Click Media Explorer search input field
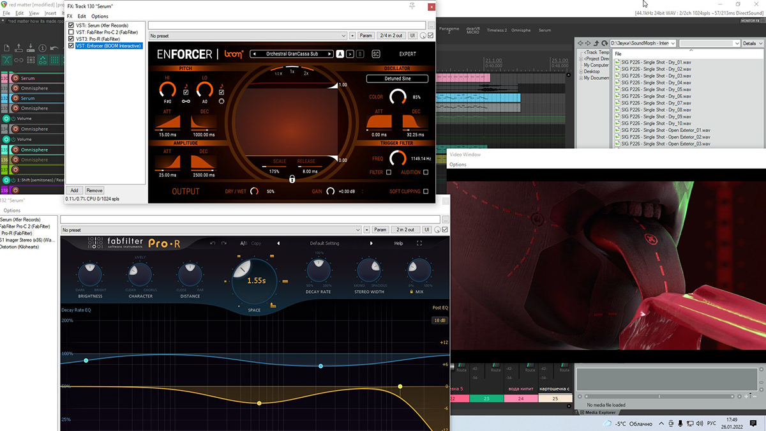Screen dimensions: 766x431 coord(709,43)
